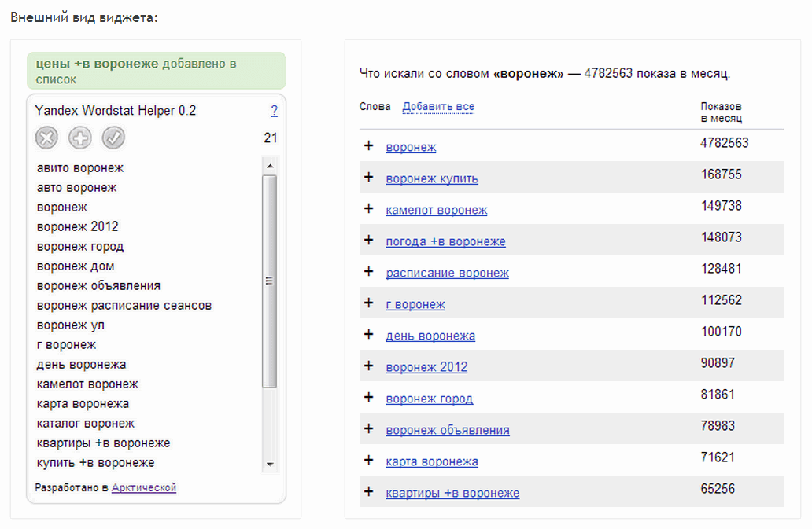Open the 'погода +в воронеже' keyword link
This screenshot has width=812, height=529.
pos(445,241)
